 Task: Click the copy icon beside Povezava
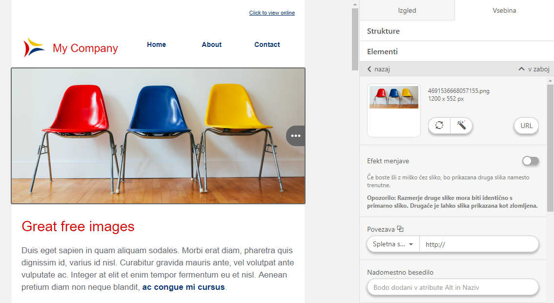coord(400,229)
